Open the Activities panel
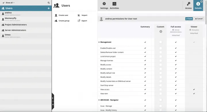 coord(114,5)
